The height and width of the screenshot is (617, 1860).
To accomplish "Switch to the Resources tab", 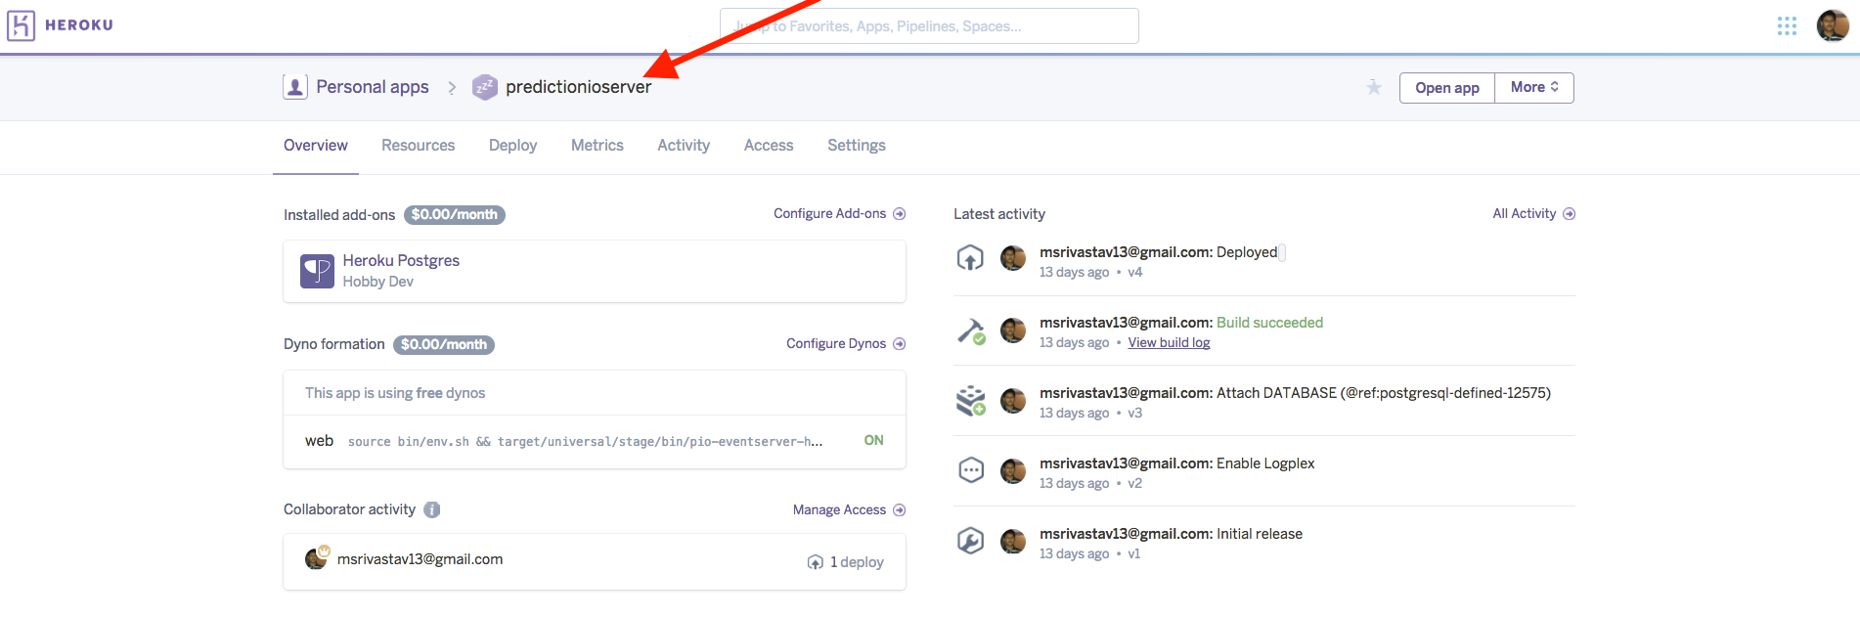I will pyautogui.click(x=419, y=146).
